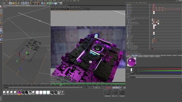
Task: Click the white texture tag on Cylinder
Action: point(154,12)
